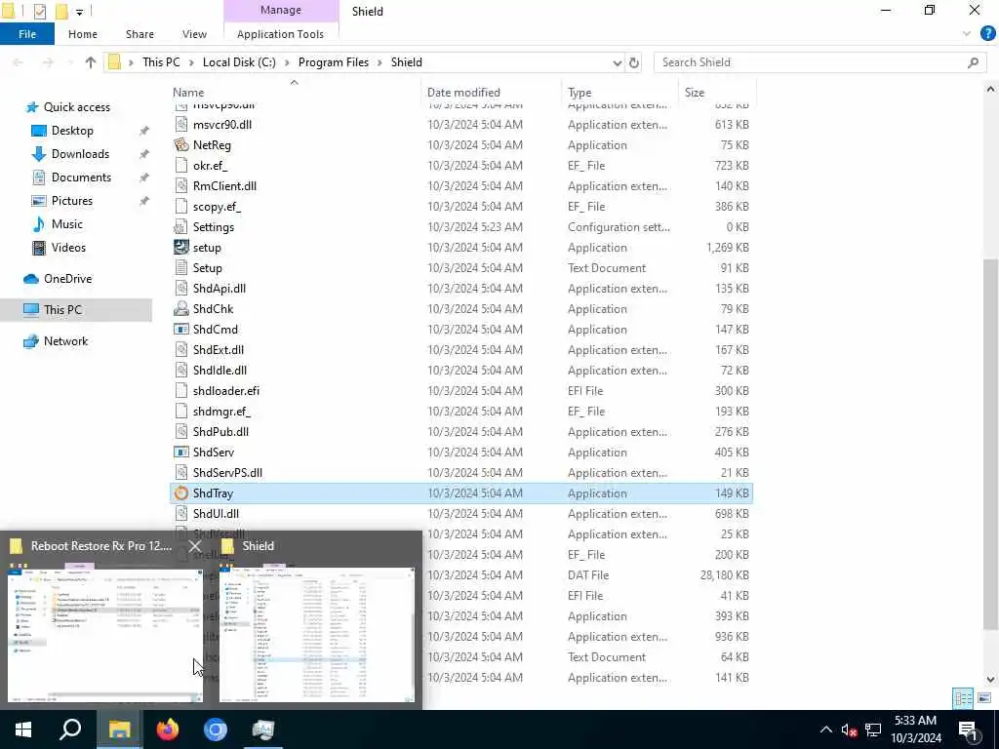The width and height of the screenshot is (999, 749).
Task: Select the ShdCmd application icon
Action: [x=181, y=330]
